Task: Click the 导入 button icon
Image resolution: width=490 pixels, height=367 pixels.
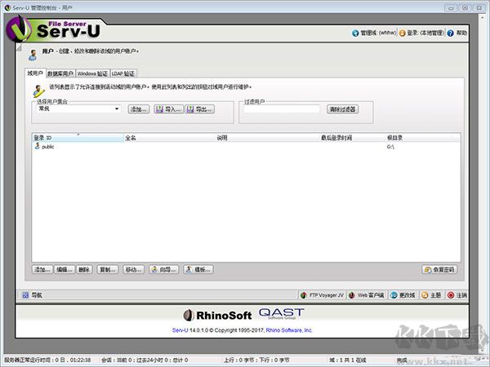Action: tap(159, 109)
